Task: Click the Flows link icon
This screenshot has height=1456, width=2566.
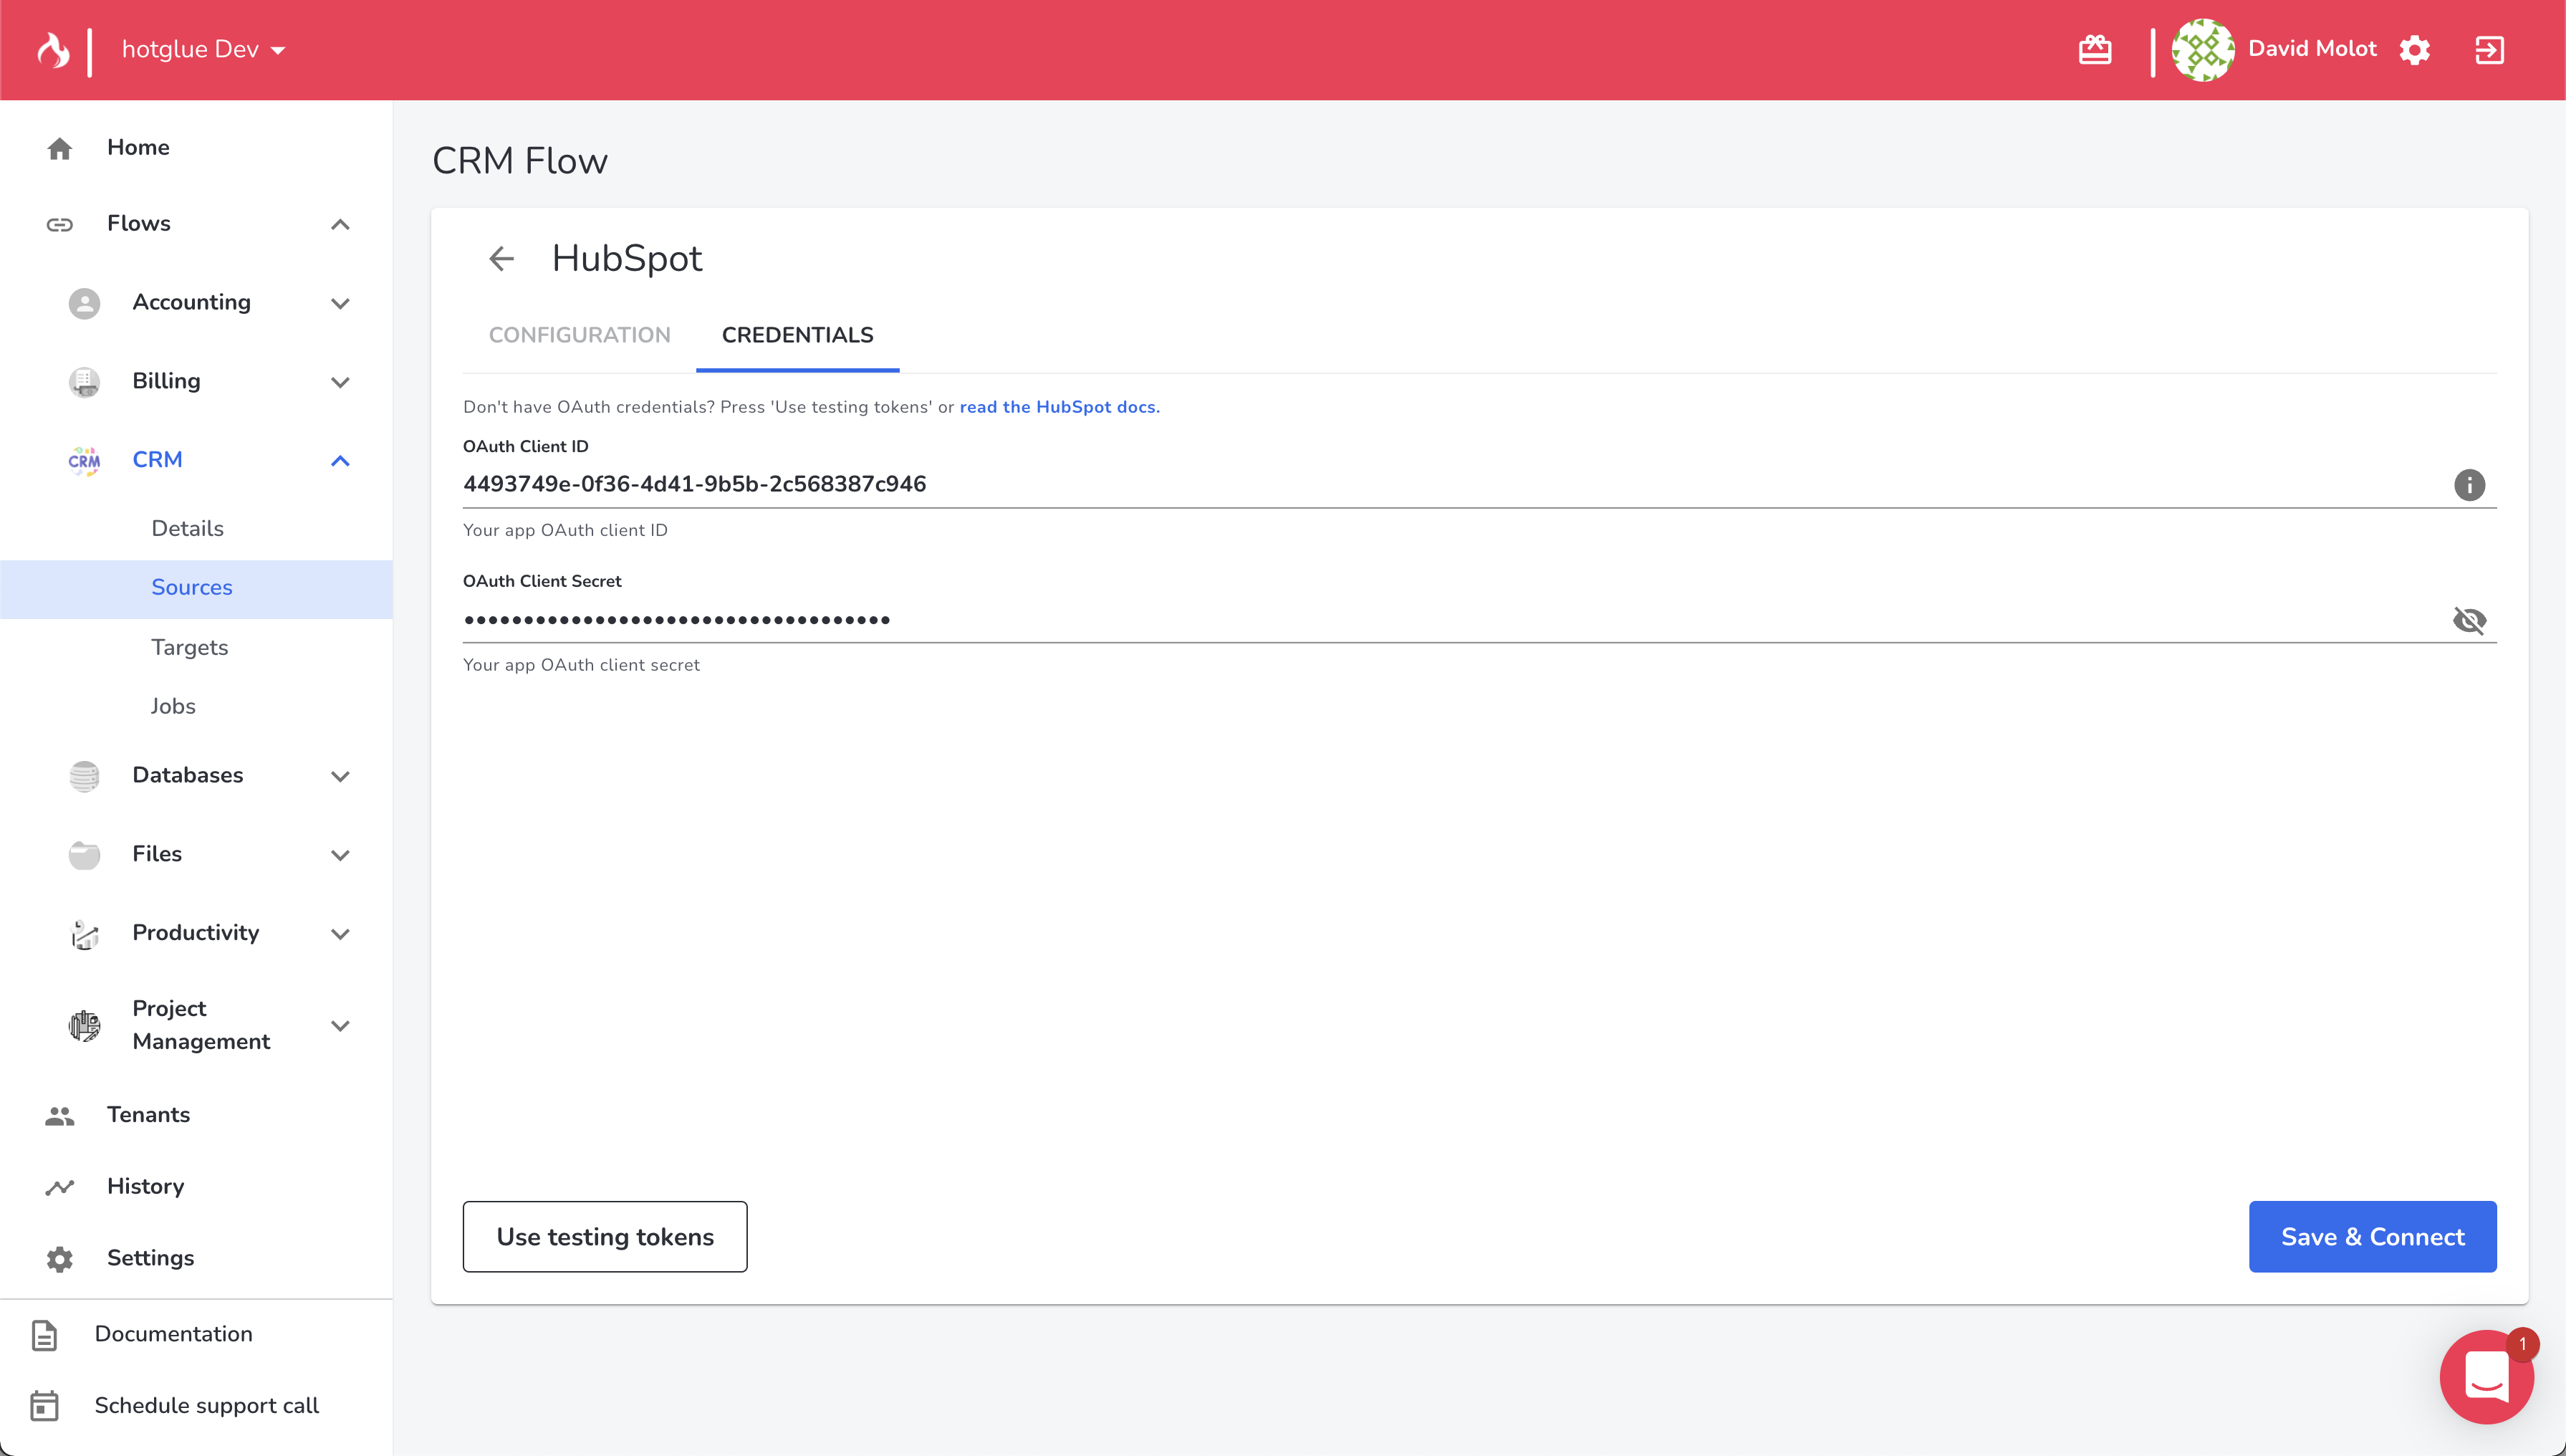Action: [x=59, y=224]
